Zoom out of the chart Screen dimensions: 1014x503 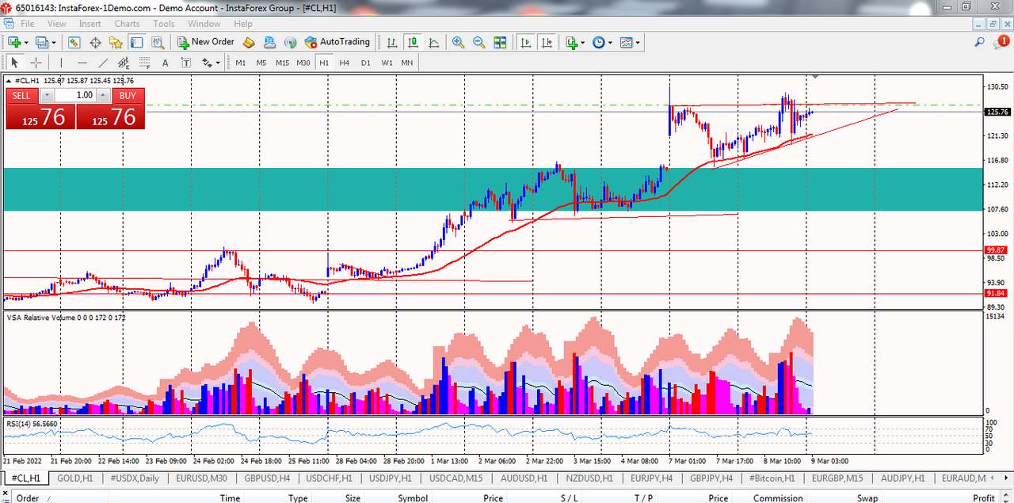(478, 42)
